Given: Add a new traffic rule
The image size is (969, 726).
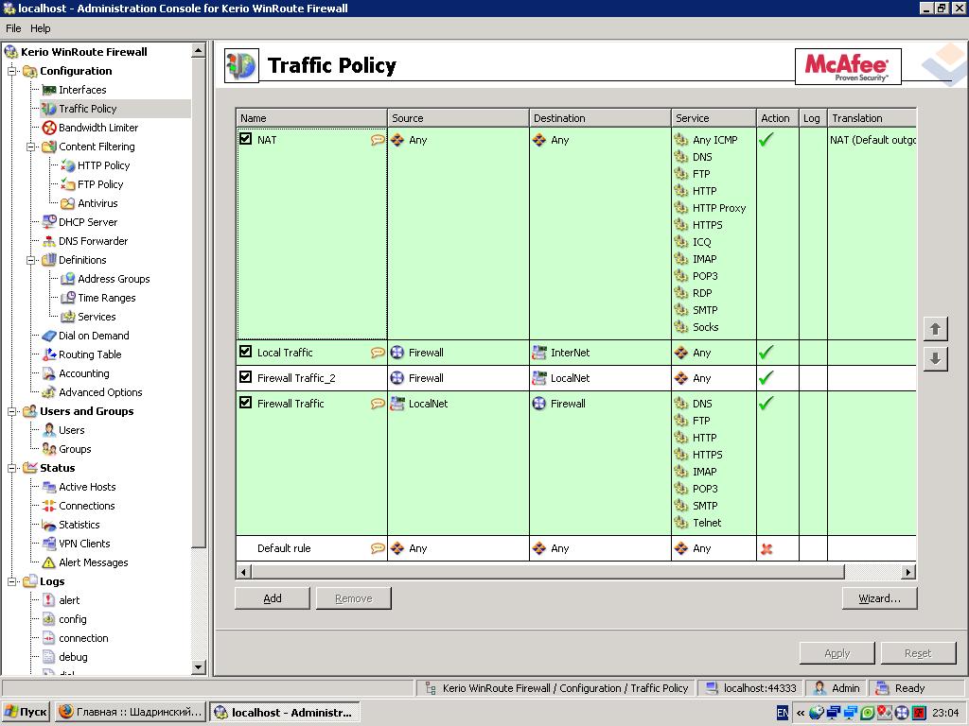Looking at the screenshot, I should [x=273, y=598].
